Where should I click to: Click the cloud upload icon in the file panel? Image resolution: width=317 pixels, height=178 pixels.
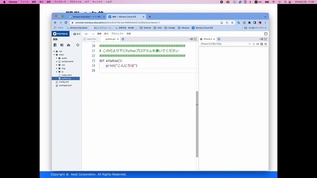tap(68, 45)
